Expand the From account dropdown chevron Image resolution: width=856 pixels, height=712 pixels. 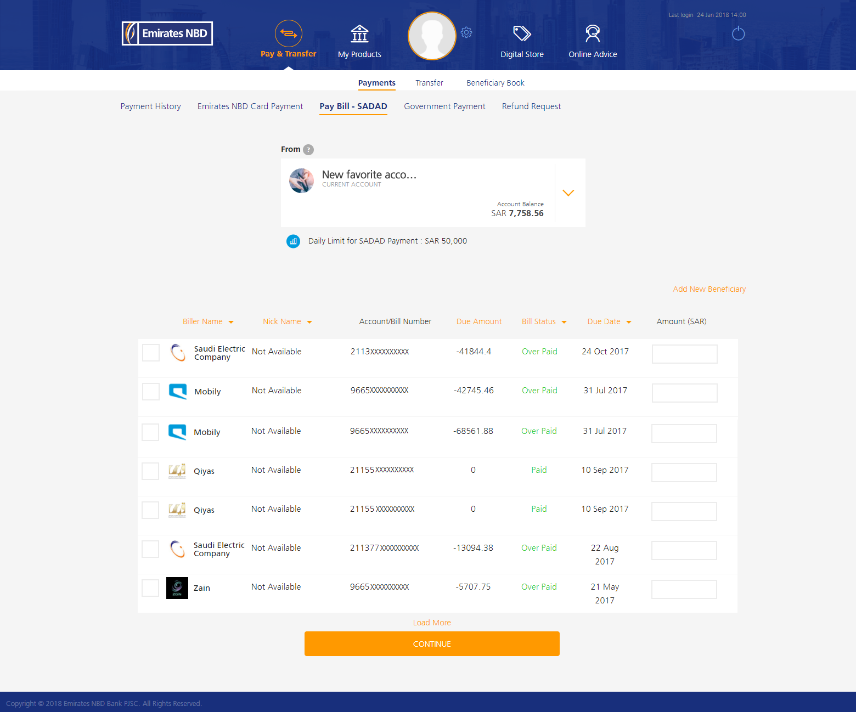pos(568,193)
